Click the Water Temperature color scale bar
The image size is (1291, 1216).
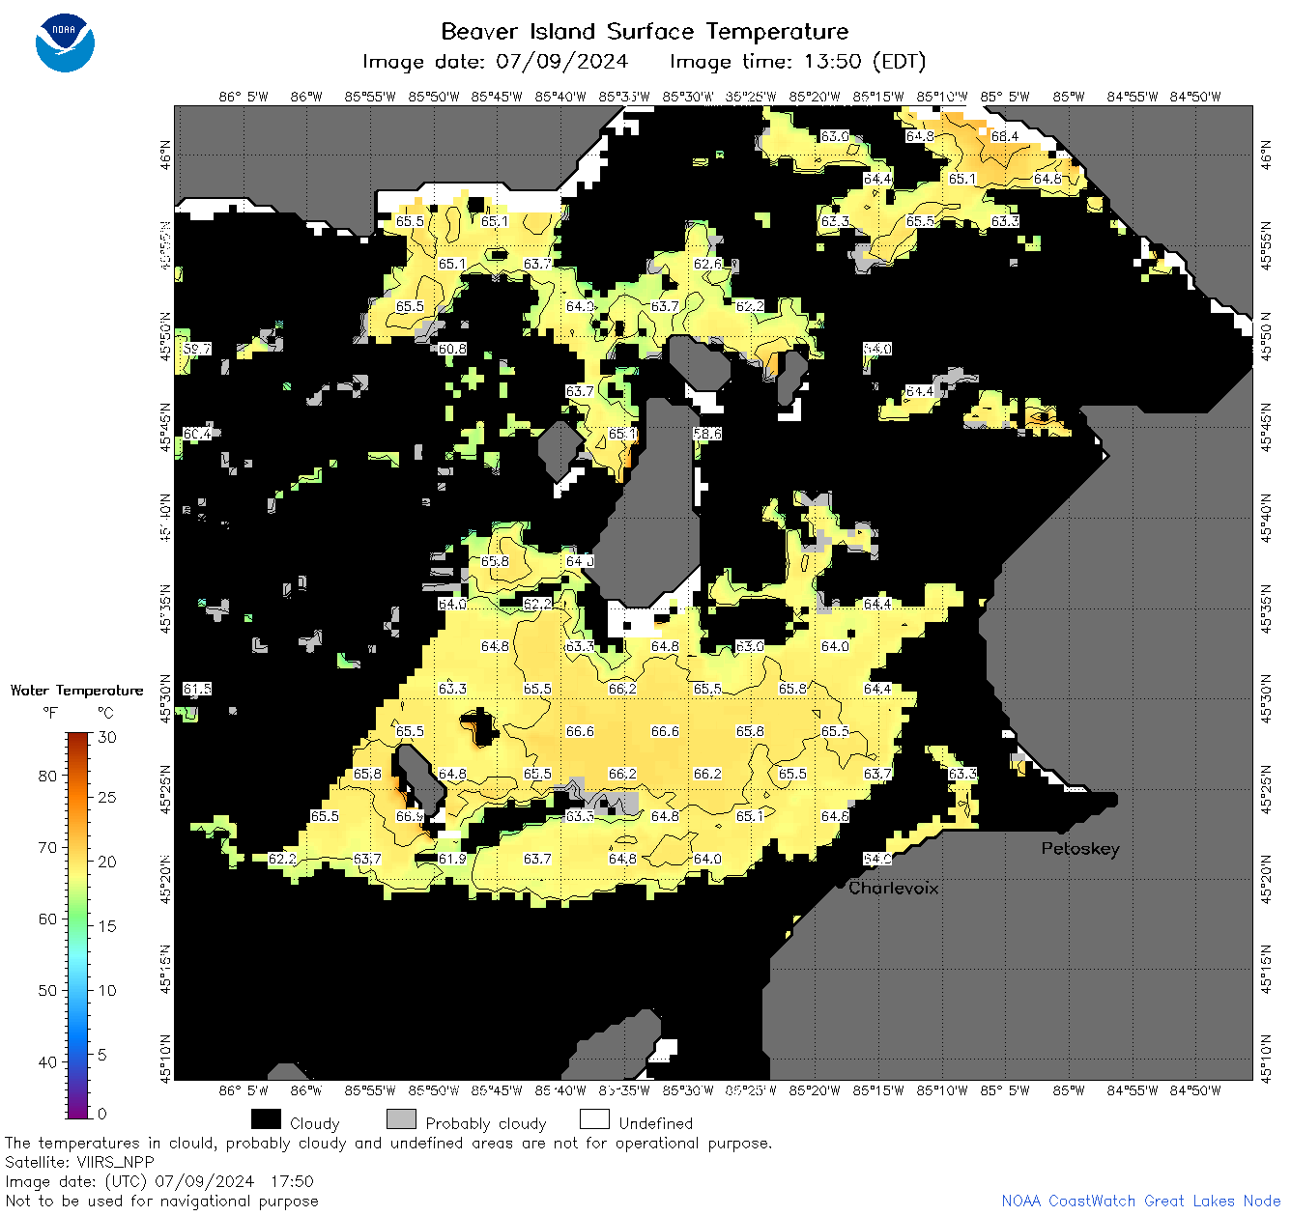coord(78,925)
